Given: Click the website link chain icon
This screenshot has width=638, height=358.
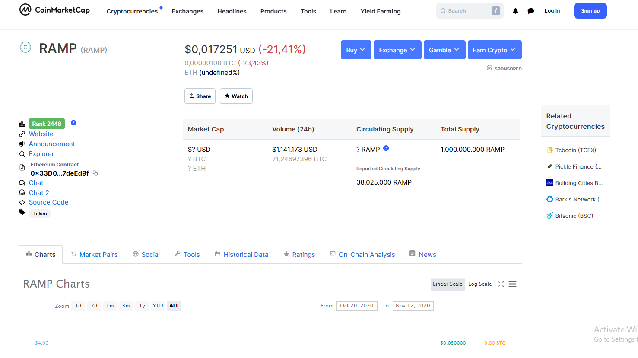Looking at the screenshot, I should (x=22, y=134).
